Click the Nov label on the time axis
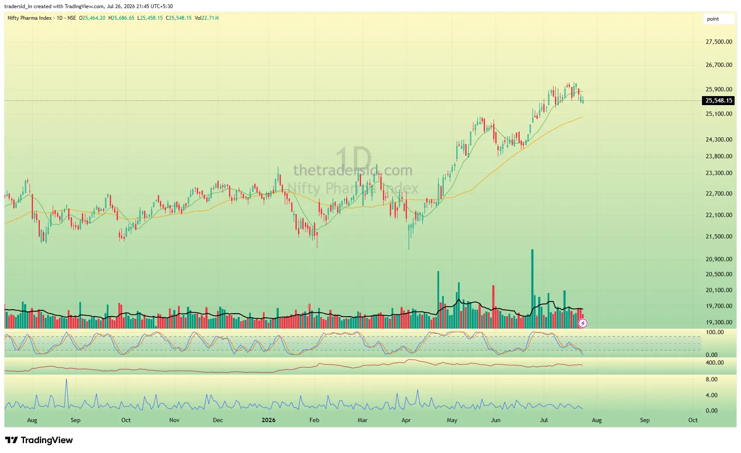741x453 pixels. (x=174, y=420)
